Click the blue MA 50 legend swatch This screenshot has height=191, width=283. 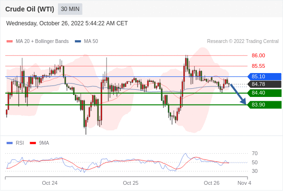(78, 42)
